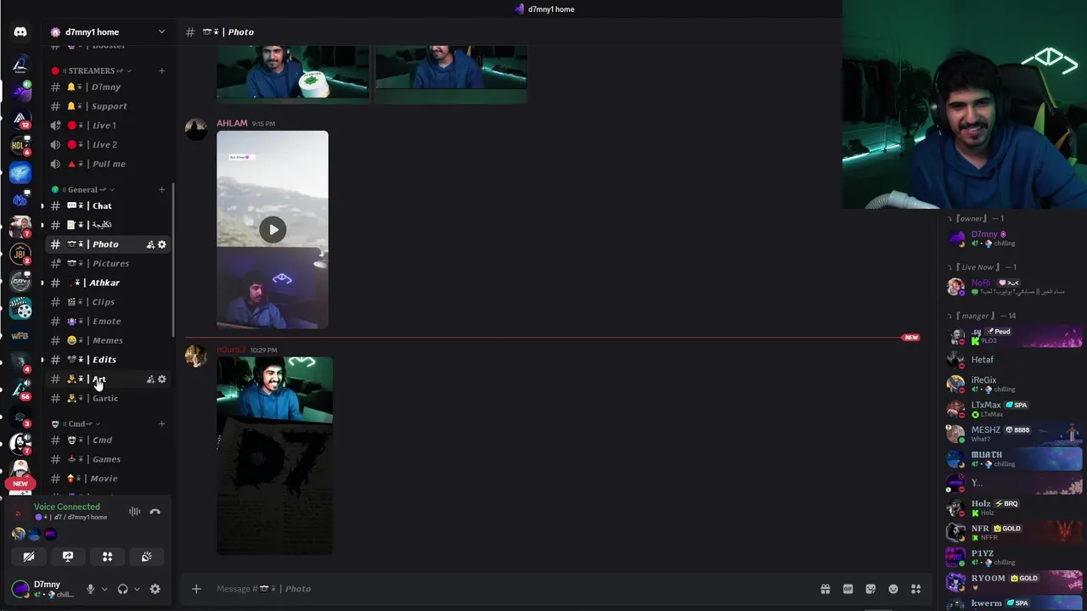Screen dimensions: 1087x611
Task: Edit Art channel settings gear
Action: click(162, 379)
